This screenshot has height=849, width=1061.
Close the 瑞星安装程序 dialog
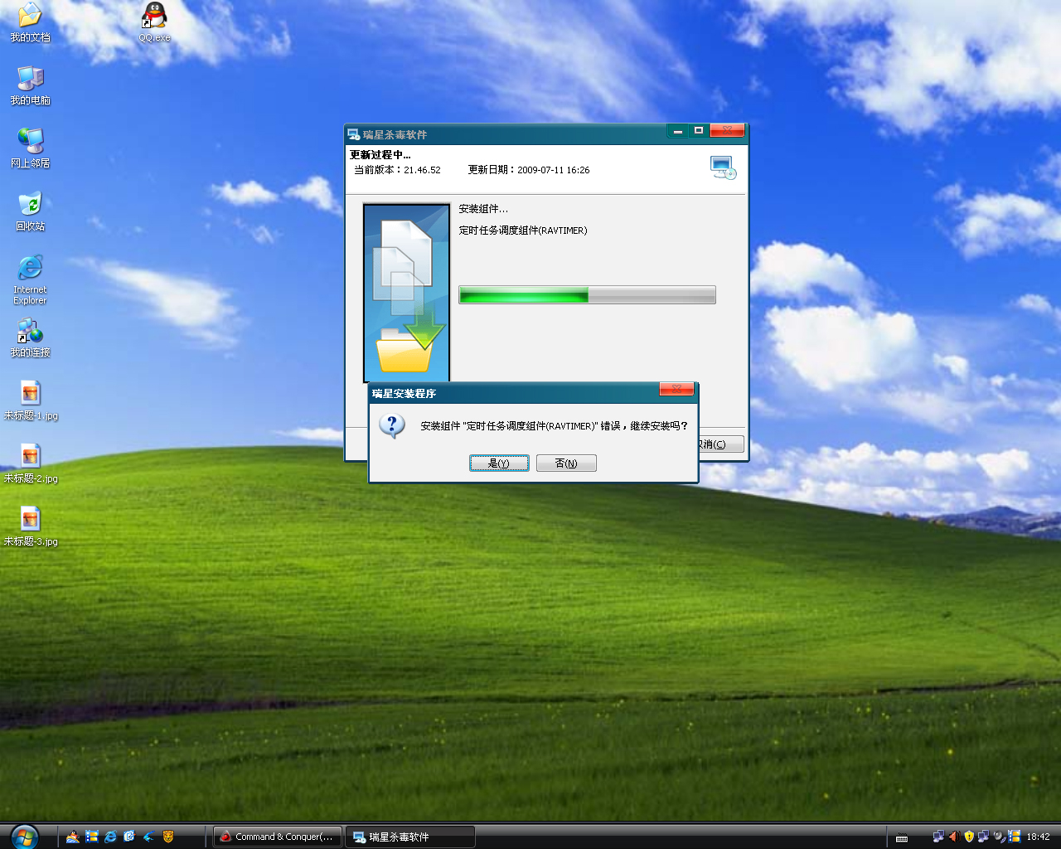[x=676, y=390]
